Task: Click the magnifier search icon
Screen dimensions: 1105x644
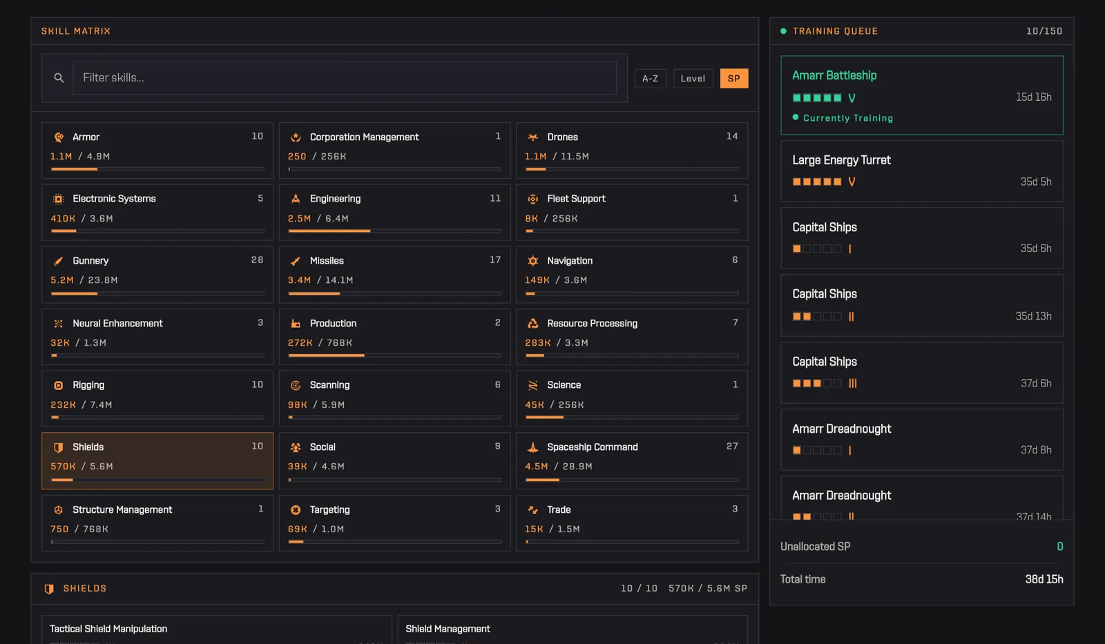Action: point(59,78)
